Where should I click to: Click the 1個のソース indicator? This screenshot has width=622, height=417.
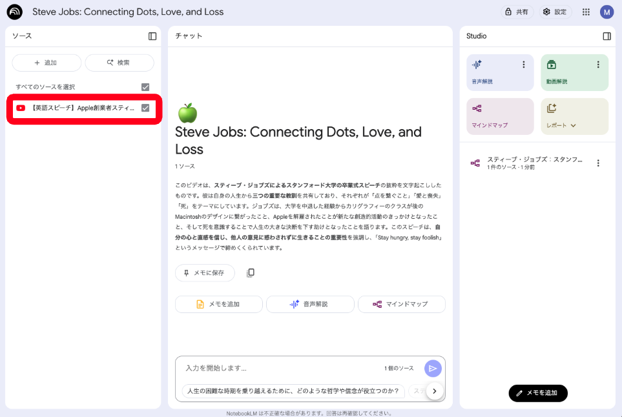pyautogui.click(x=399, y=368)
